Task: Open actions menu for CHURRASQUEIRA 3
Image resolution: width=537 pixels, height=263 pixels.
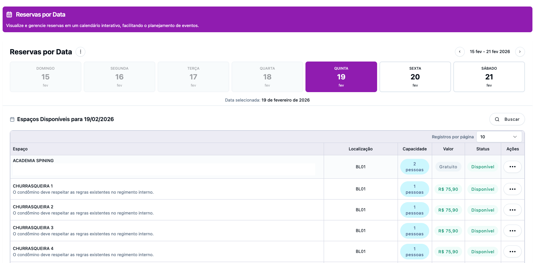Action: [x=512, y=231]
